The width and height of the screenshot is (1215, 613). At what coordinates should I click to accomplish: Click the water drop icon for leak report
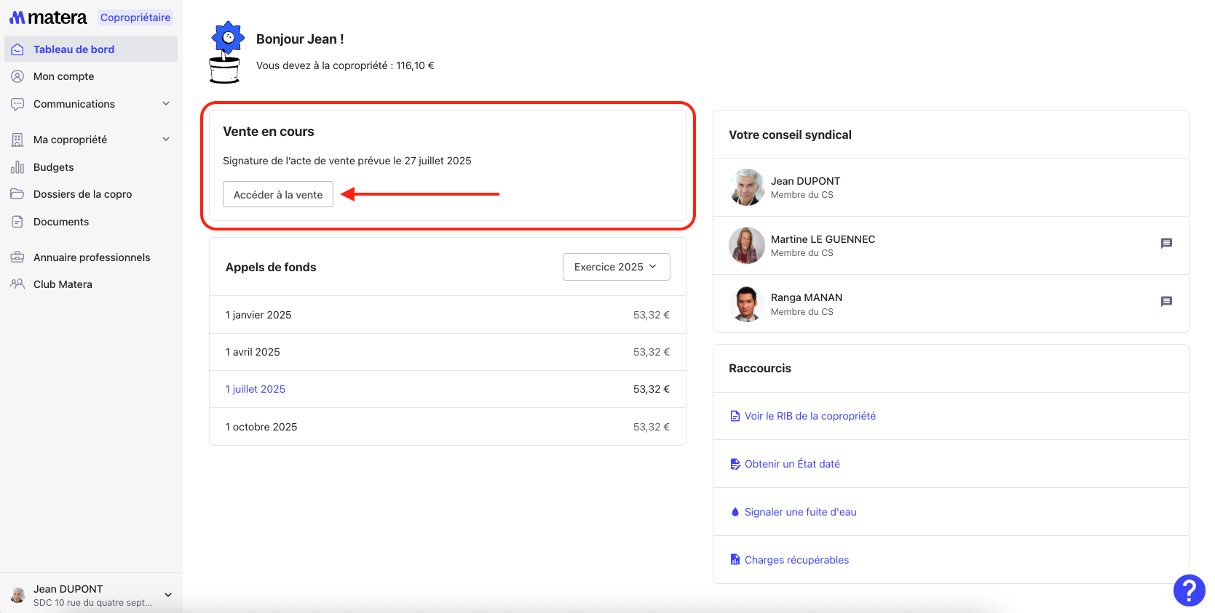coord(735,513)
